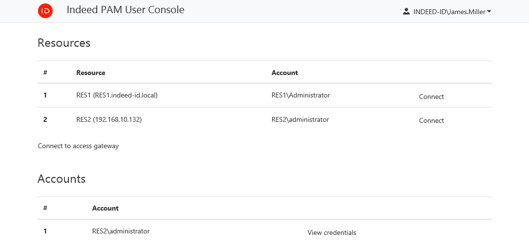Click the # header in the Resources table
This screenshot has height=250, width=529.
click(x=45, y=73)
